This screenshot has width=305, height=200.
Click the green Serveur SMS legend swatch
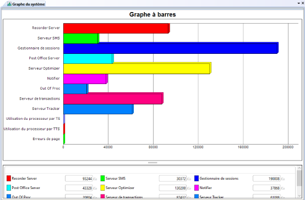[x=102, y=178]
